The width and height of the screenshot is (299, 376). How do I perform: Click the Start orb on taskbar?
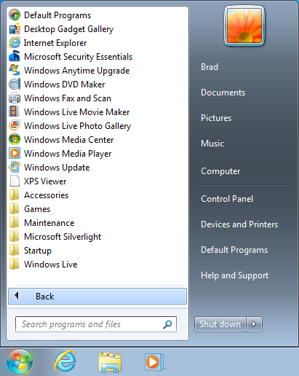20,362
